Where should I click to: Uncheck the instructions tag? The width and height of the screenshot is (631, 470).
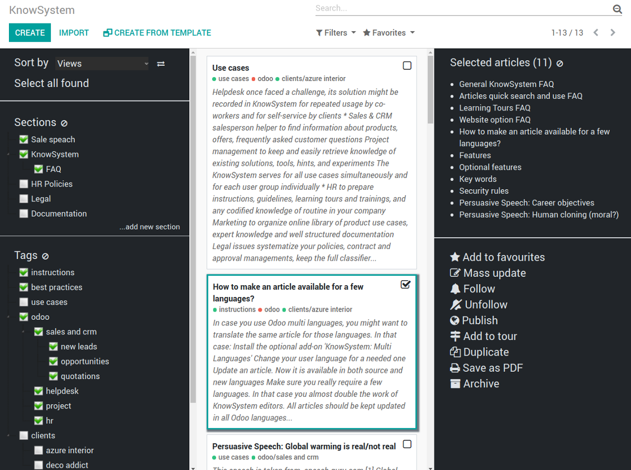24,272
